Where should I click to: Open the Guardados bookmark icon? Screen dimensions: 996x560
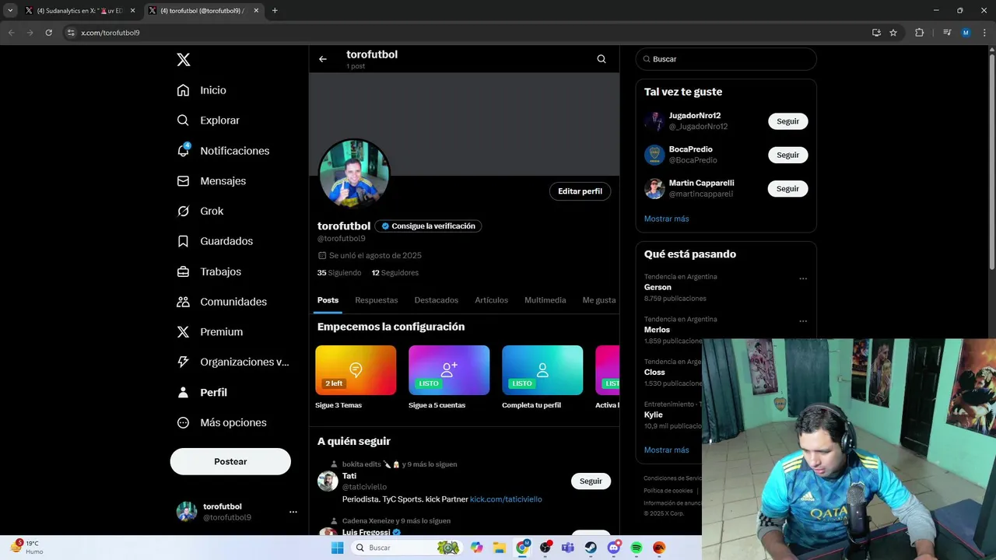click(183, 241)
